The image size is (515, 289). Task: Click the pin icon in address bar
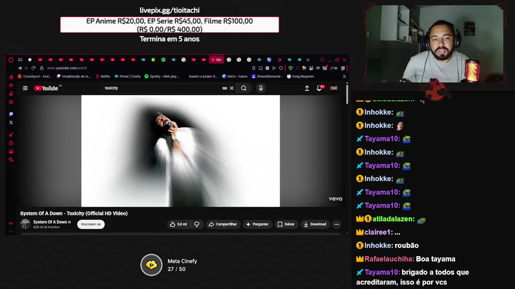tap(254, 68)
